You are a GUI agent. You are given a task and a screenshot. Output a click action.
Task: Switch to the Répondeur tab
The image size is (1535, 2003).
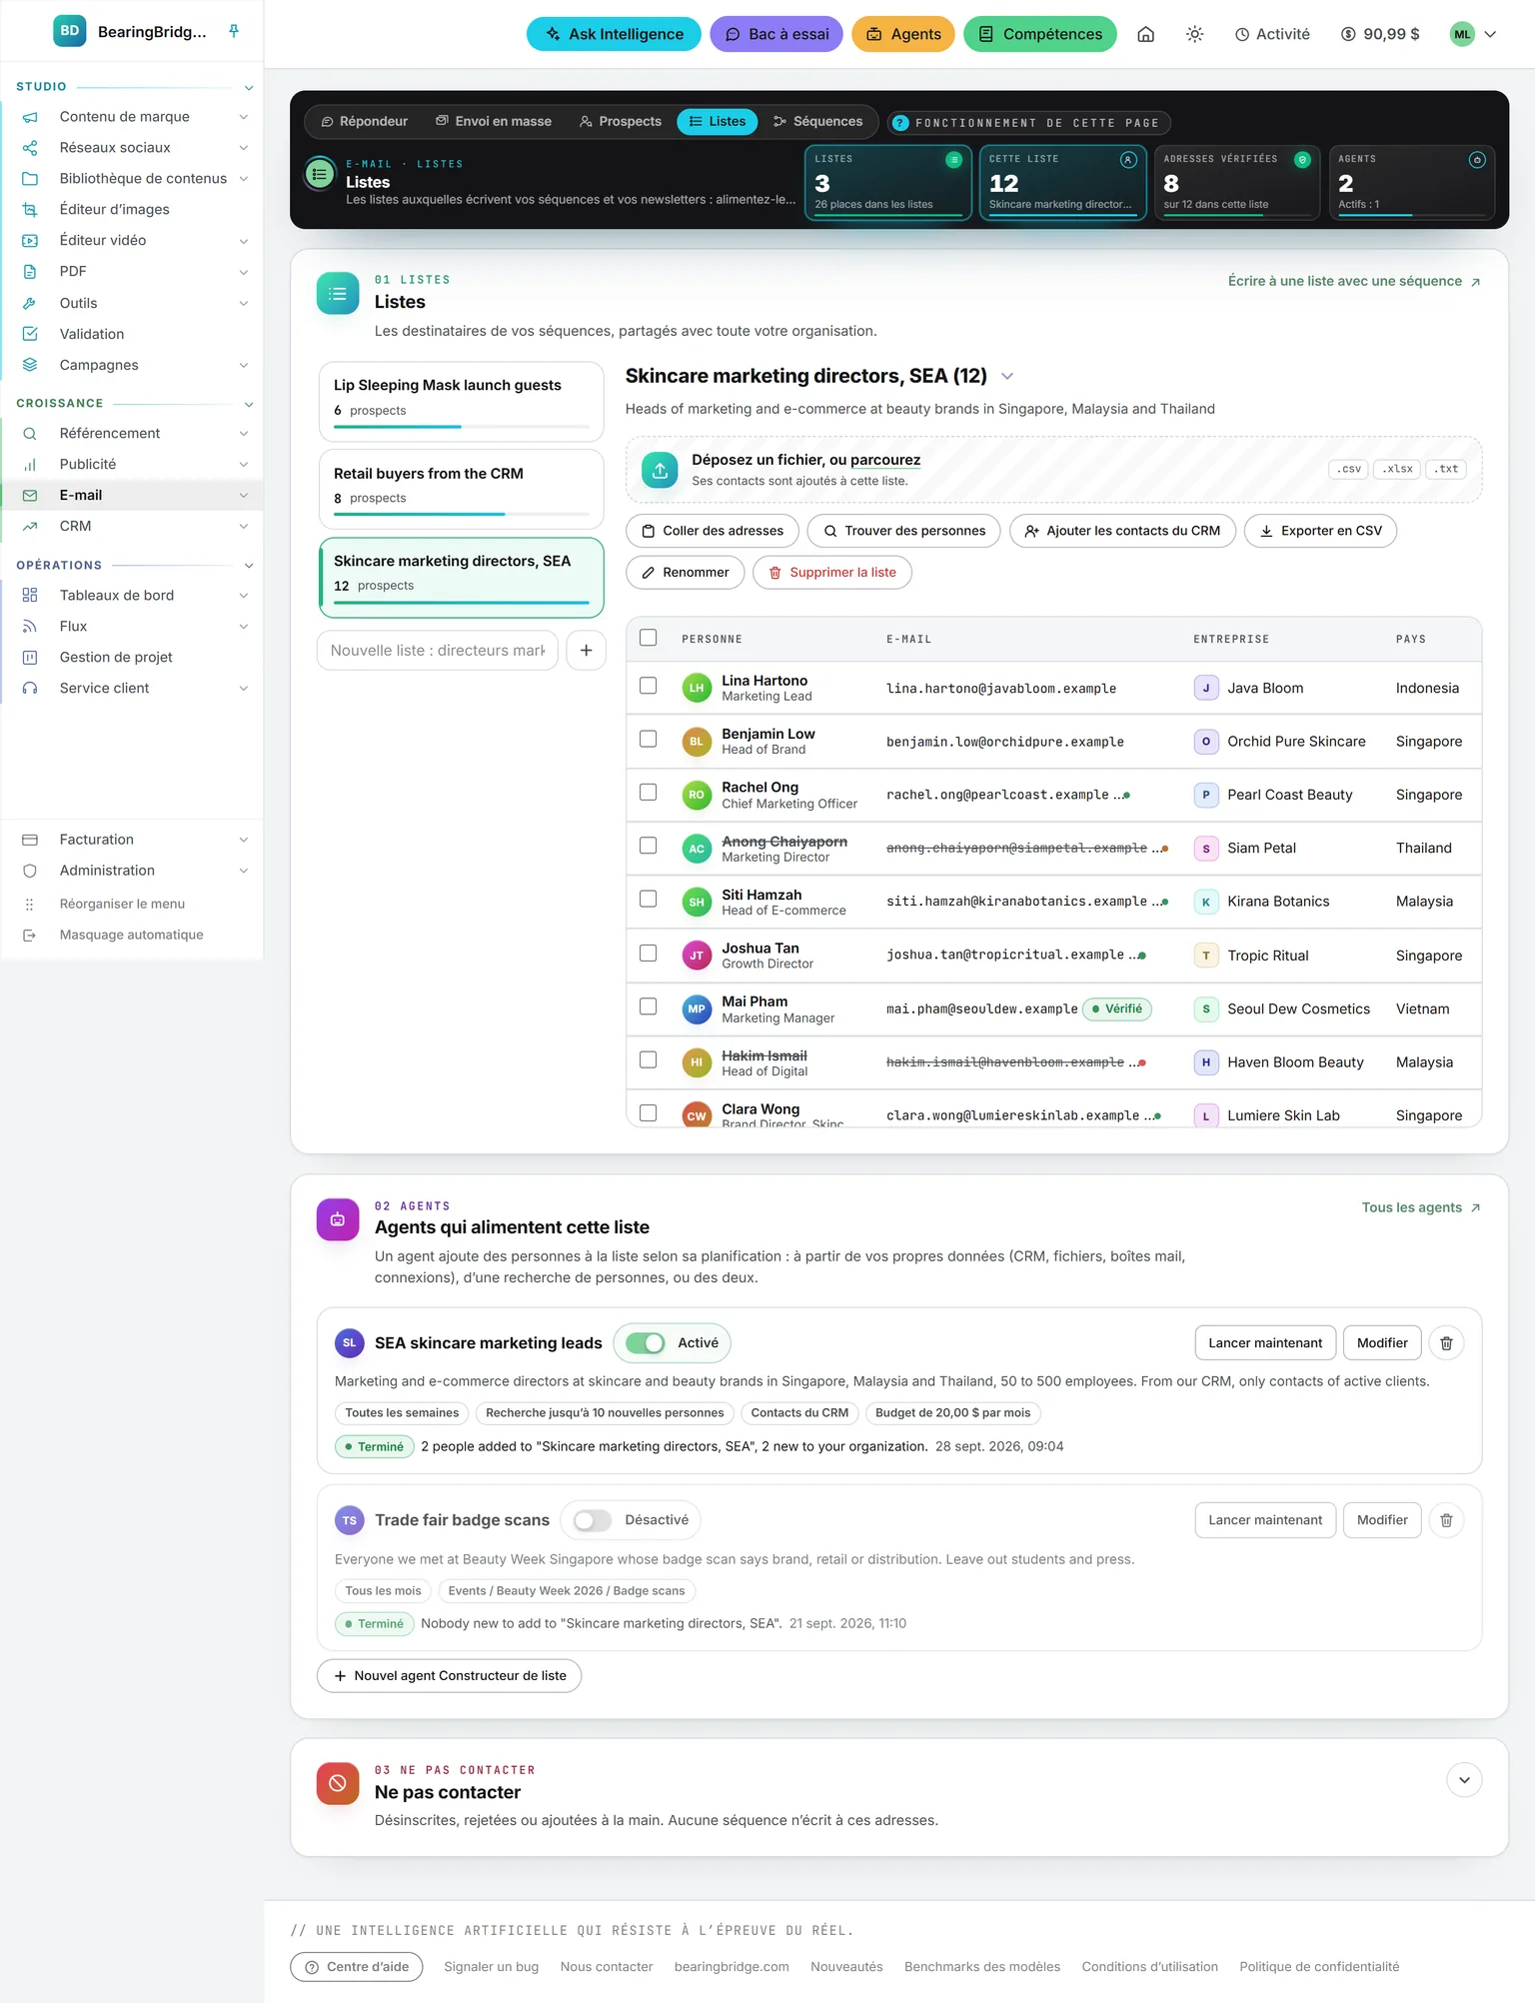(365, 121)
